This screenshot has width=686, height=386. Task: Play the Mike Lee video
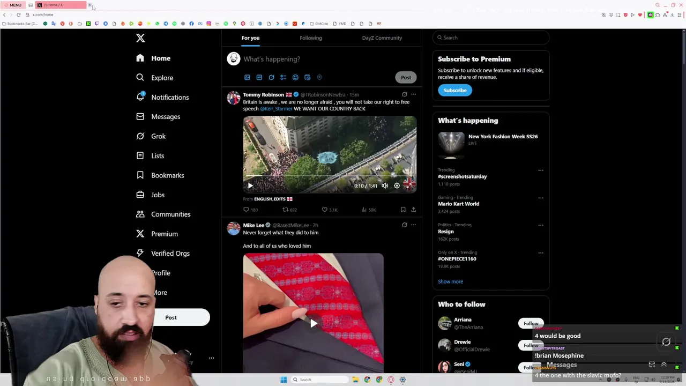314,323
